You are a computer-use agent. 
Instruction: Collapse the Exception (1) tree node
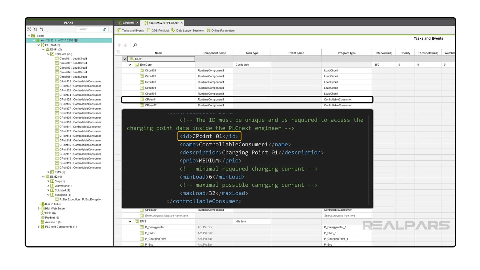click(x=48, y=195)
